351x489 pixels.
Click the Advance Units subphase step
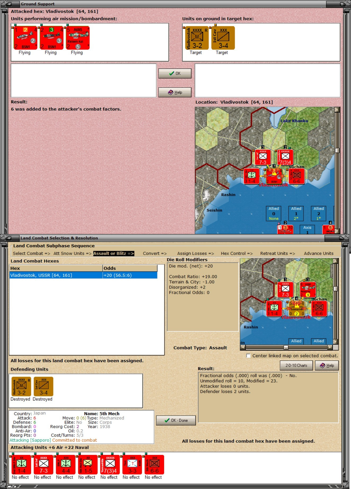tap(319, 253)
